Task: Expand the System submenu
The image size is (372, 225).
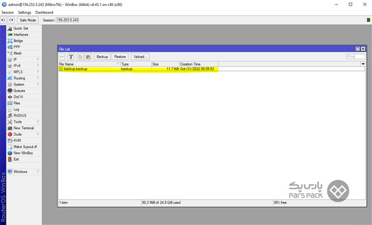Action: coord(19,84)
